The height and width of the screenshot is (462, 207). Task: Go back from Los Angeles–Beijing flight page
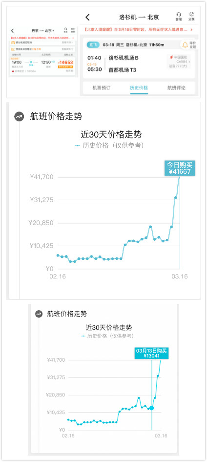pyautogui.click(x=87, y=17)
